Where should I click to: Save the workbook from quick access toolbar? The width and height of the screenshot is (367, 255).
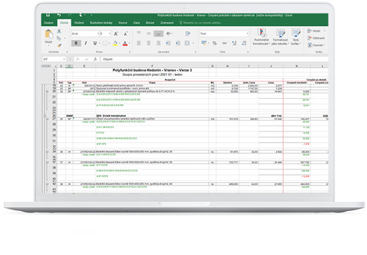48,15
